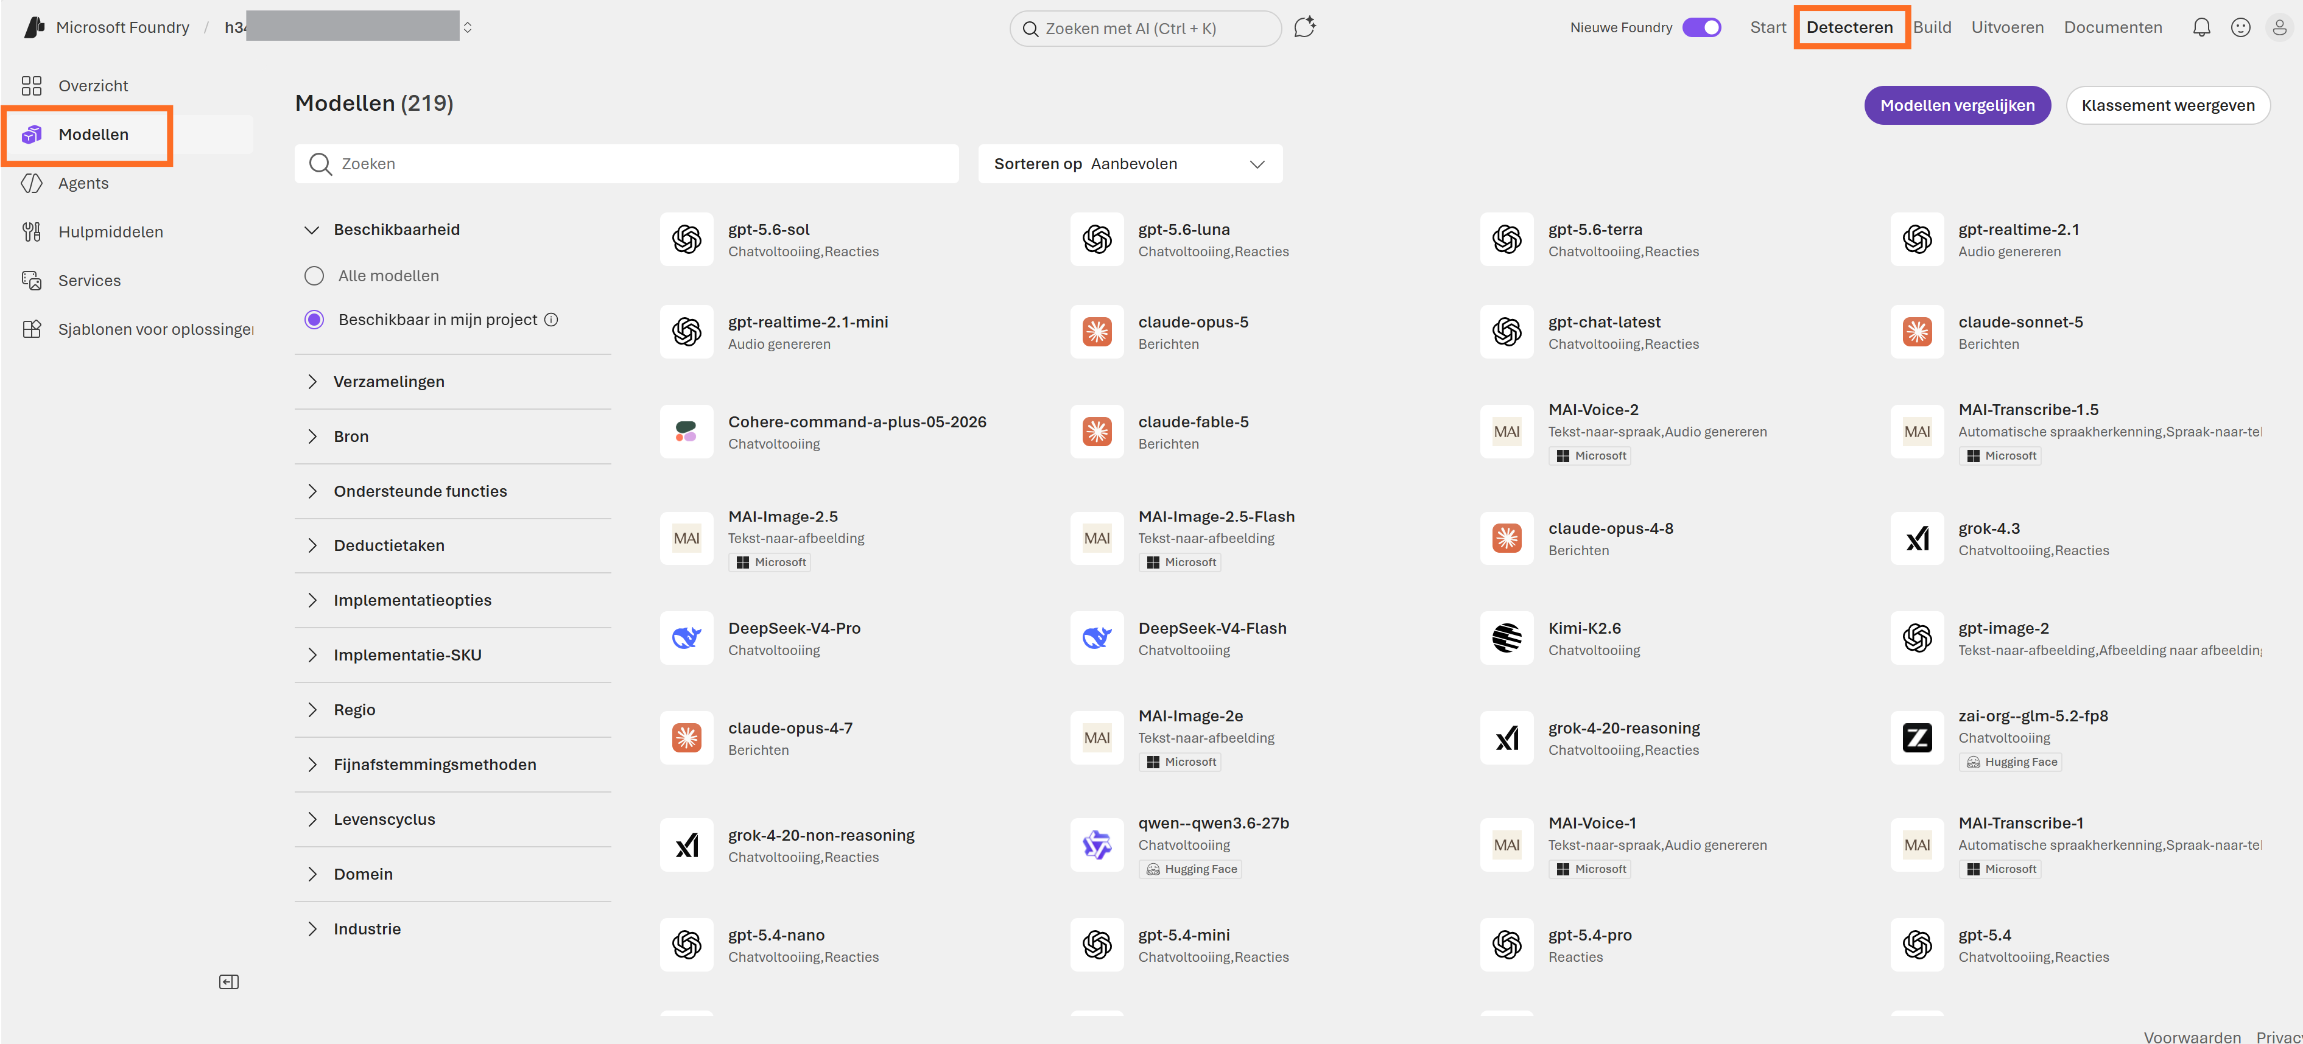The width and height of the screenshot is (2303, 1044).
Task: Click the DeepSeek-V4-Flash model icon
Action: point(1097,638)
